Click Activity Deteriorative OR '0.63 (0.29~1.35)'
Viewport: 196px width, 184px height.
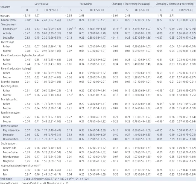point(51,33)
